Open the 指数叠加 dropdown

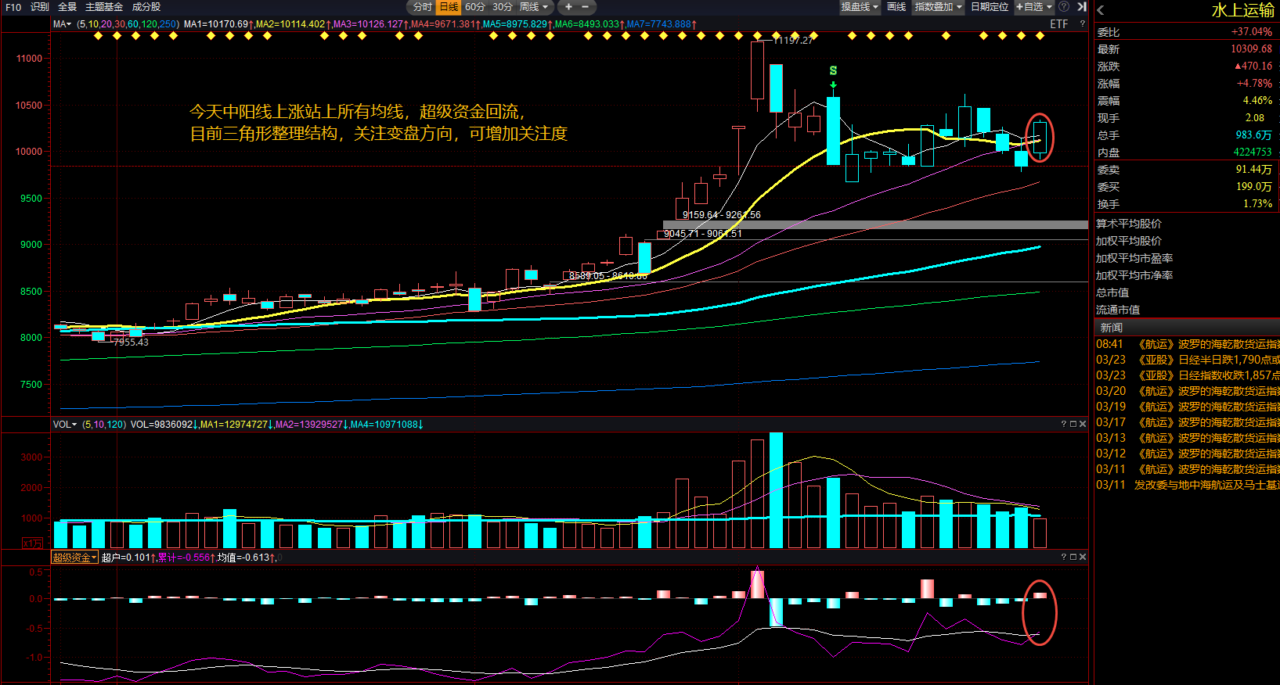[938, 7]
